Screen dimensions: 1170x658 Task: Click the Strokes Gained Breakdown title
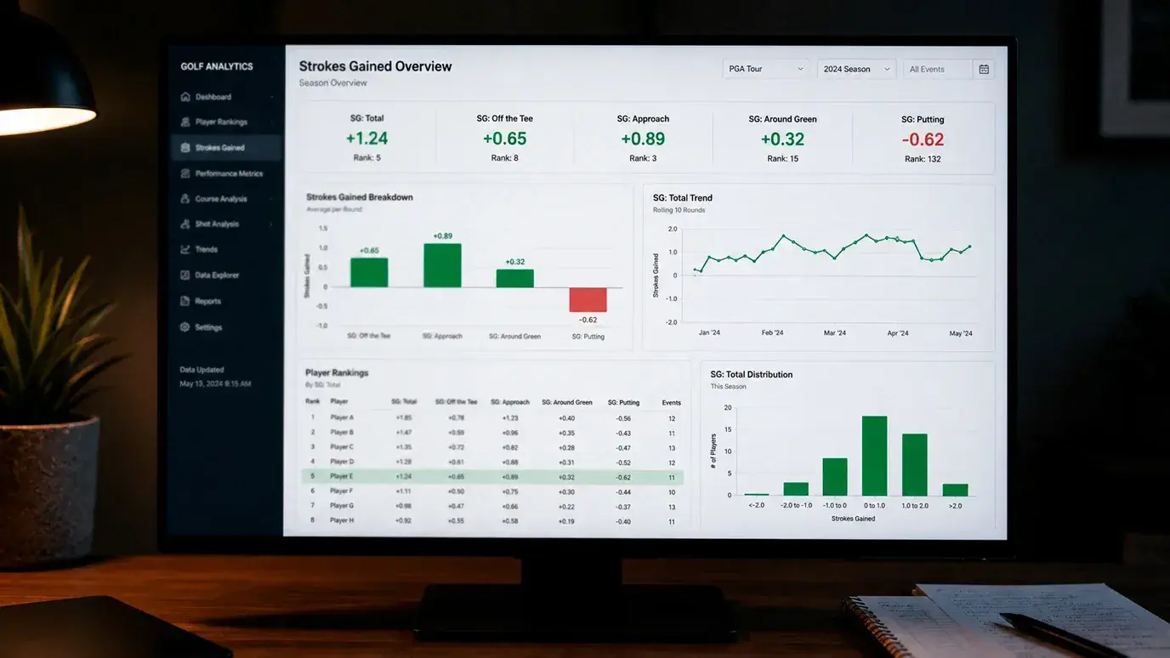(x=360, y=197)
